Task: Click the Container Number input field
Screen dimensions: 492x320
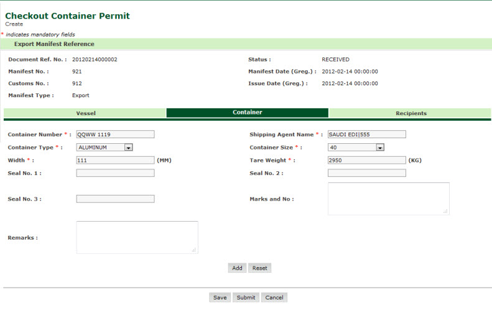Action: click(115, 134)
